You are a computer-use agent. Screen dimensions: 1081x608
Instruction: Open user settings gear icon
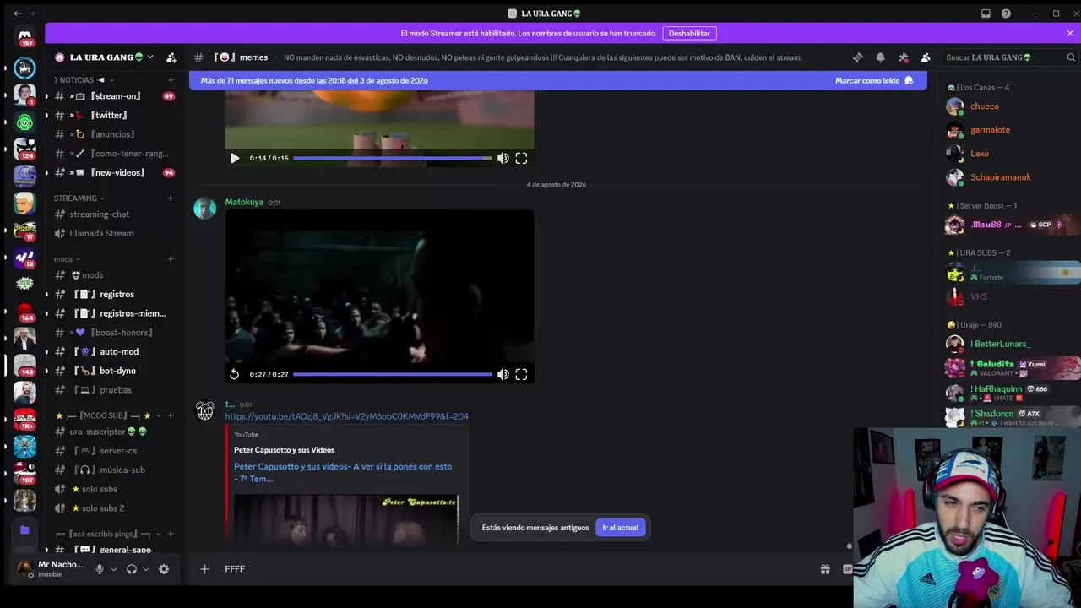[164, 569]
